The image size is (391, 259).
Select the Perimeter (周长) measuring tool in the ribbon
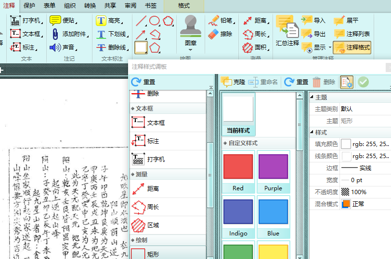click(256, 34)
